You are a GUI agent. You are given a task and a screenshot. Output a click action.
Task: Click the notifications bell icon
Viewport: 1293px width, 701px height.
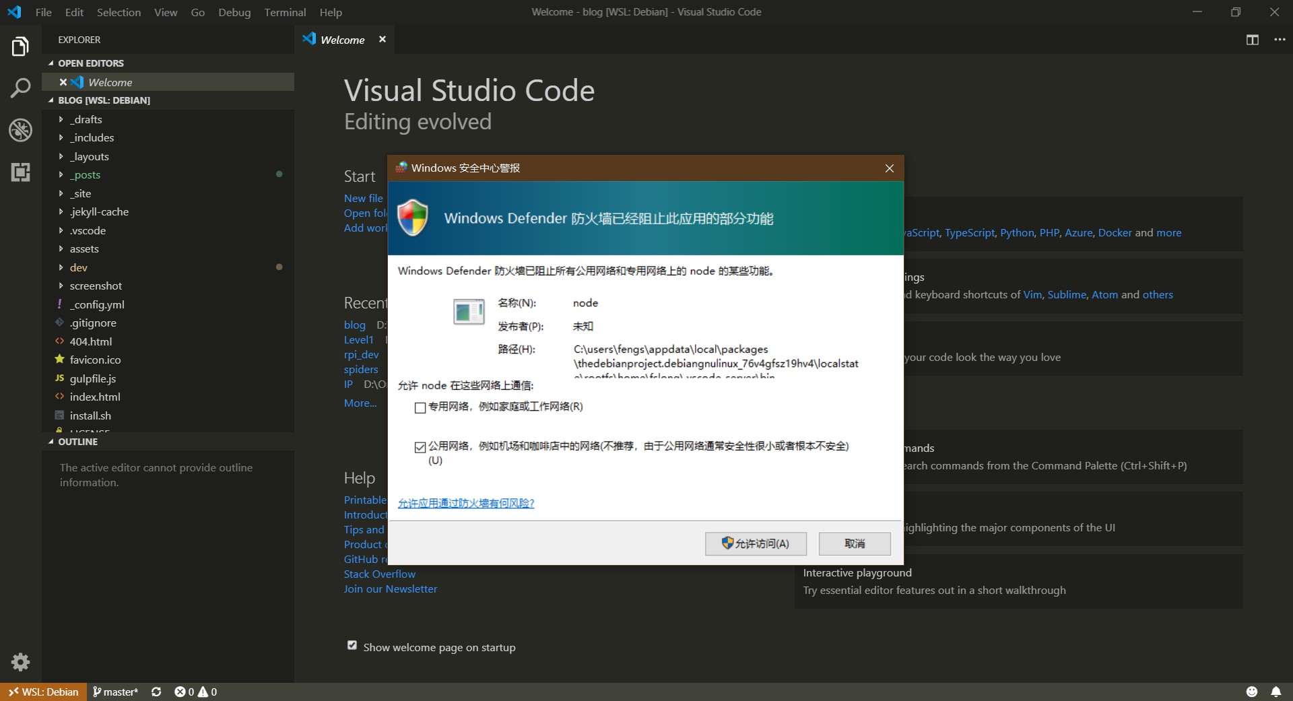point(1275,692)
